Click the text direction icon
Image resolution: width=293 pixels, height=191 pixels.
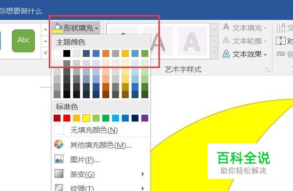281,28
